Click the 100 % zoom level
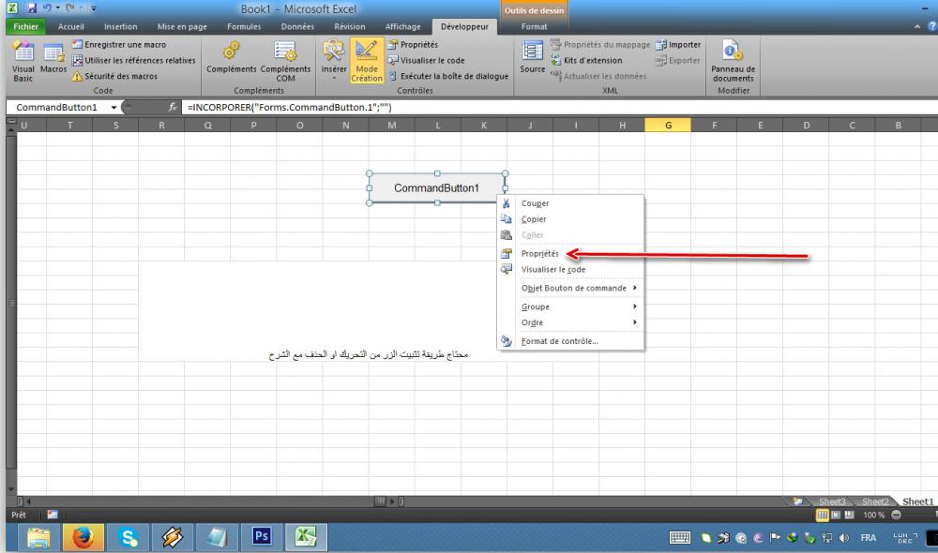The image size is (938, 553). pos(873,515)
